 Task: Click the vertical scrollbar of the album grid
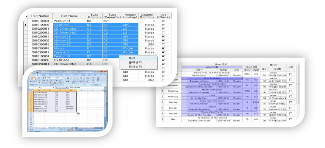point(298,84)
